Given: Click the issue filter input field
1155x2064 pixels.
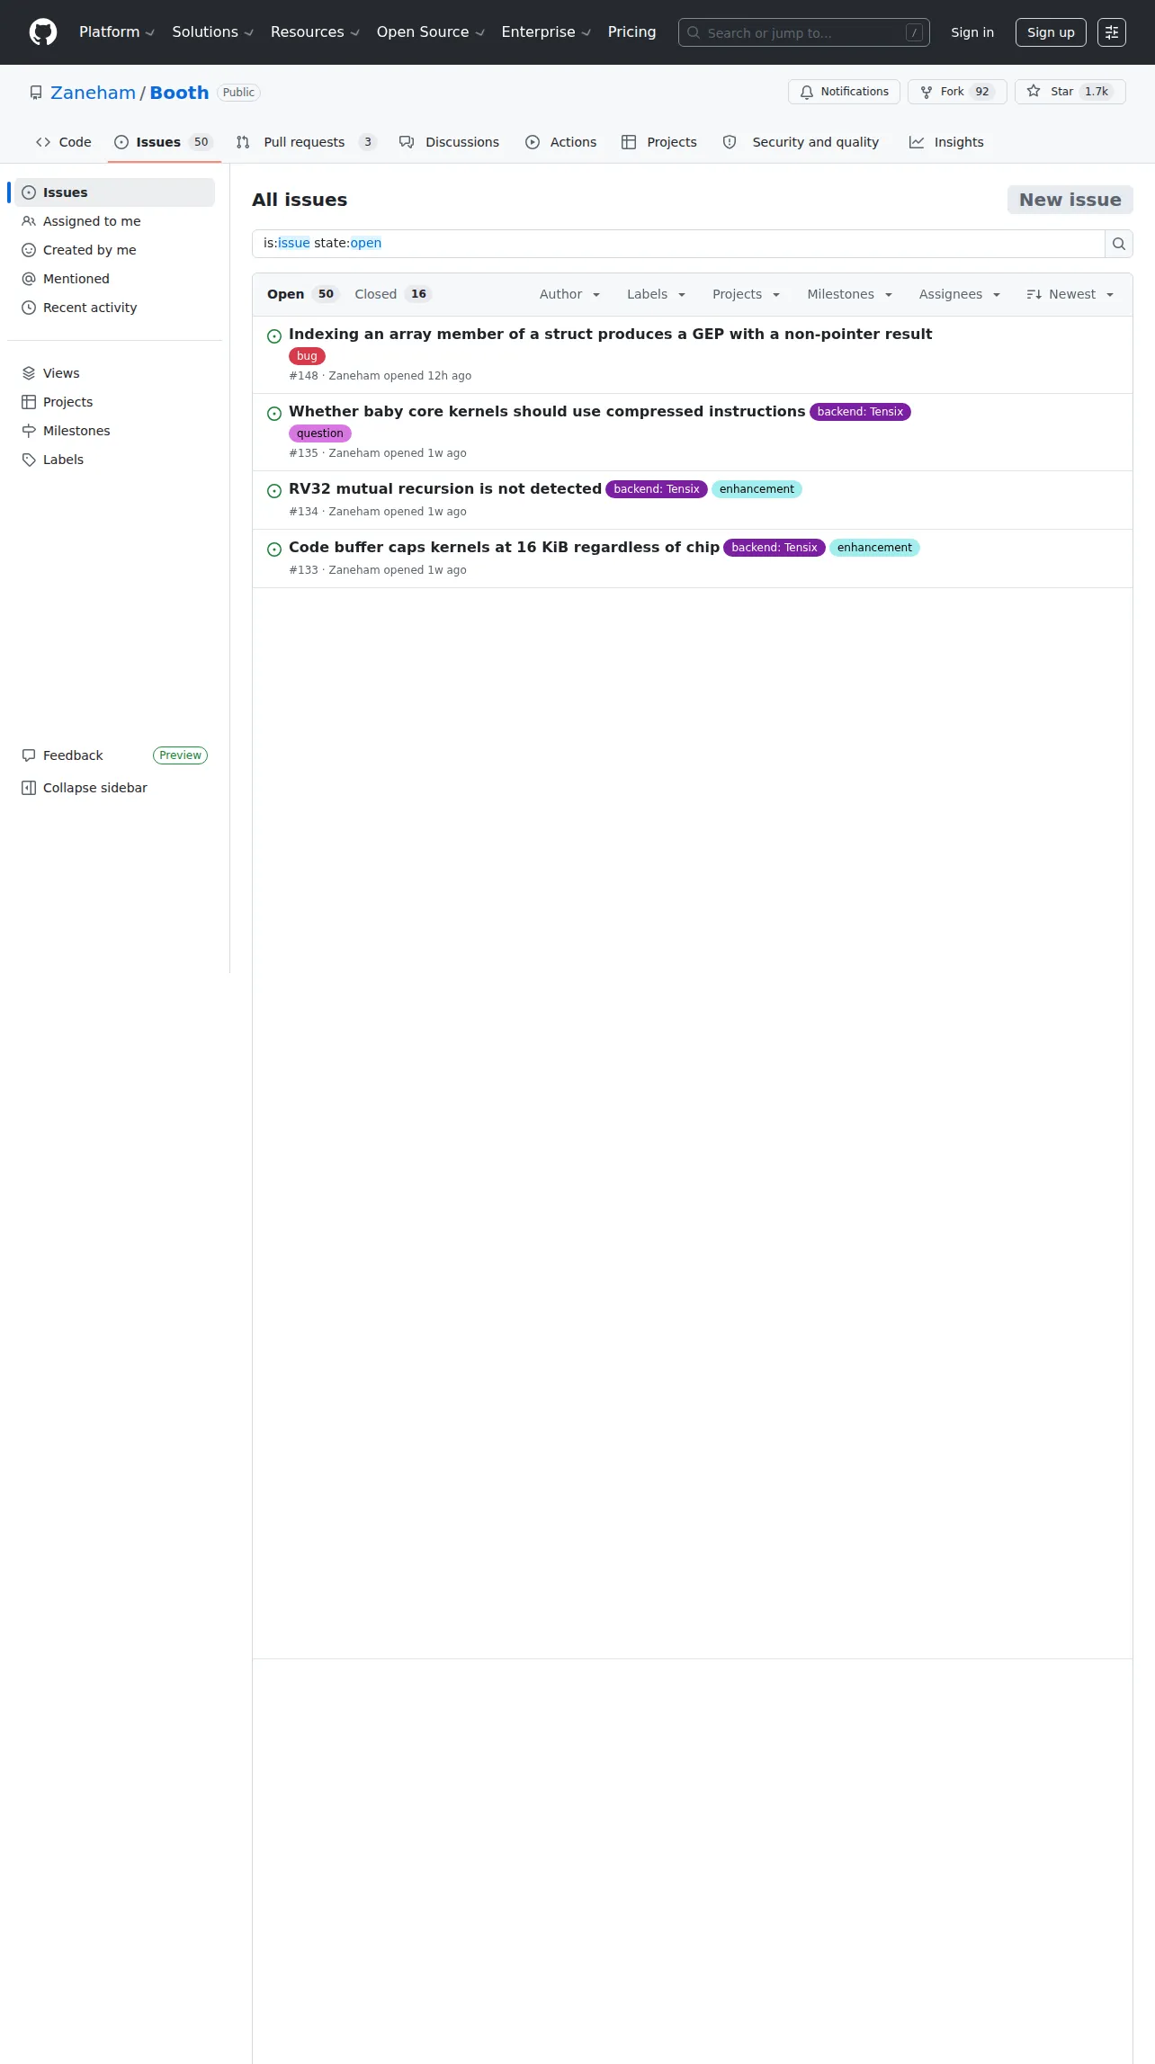Looking at the screenshot, I should [x=678, y=244].
